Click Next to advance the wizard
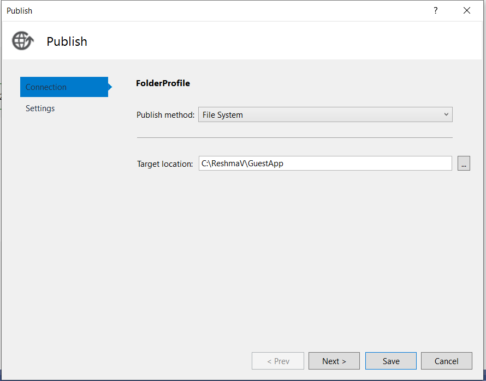This screenshot has width=486, height=381. click(x=334, y=360)
